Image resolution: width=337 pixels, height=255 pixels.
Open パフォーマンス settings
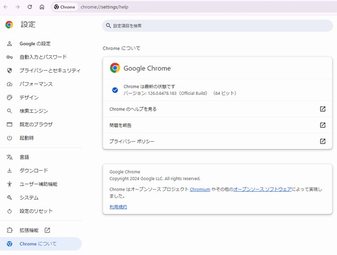[x=41, y=84]
